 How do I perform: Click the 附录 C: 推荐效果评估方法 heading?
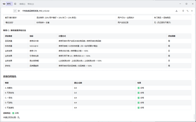(14, 30)
